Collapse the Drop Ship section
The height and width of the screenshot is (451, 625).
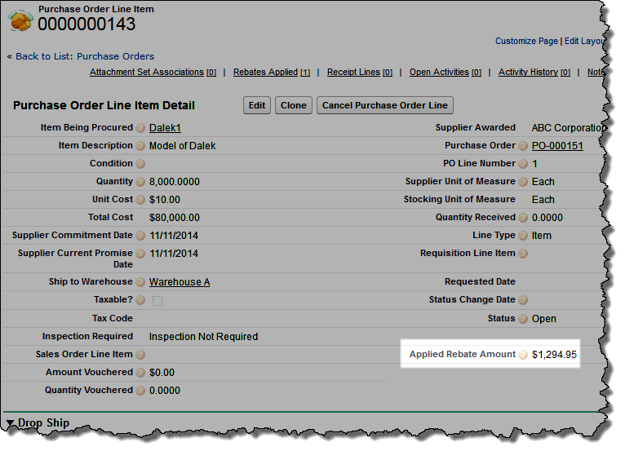click(x=11, y=423)
